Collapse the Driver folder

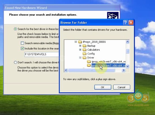click(80, 57)
